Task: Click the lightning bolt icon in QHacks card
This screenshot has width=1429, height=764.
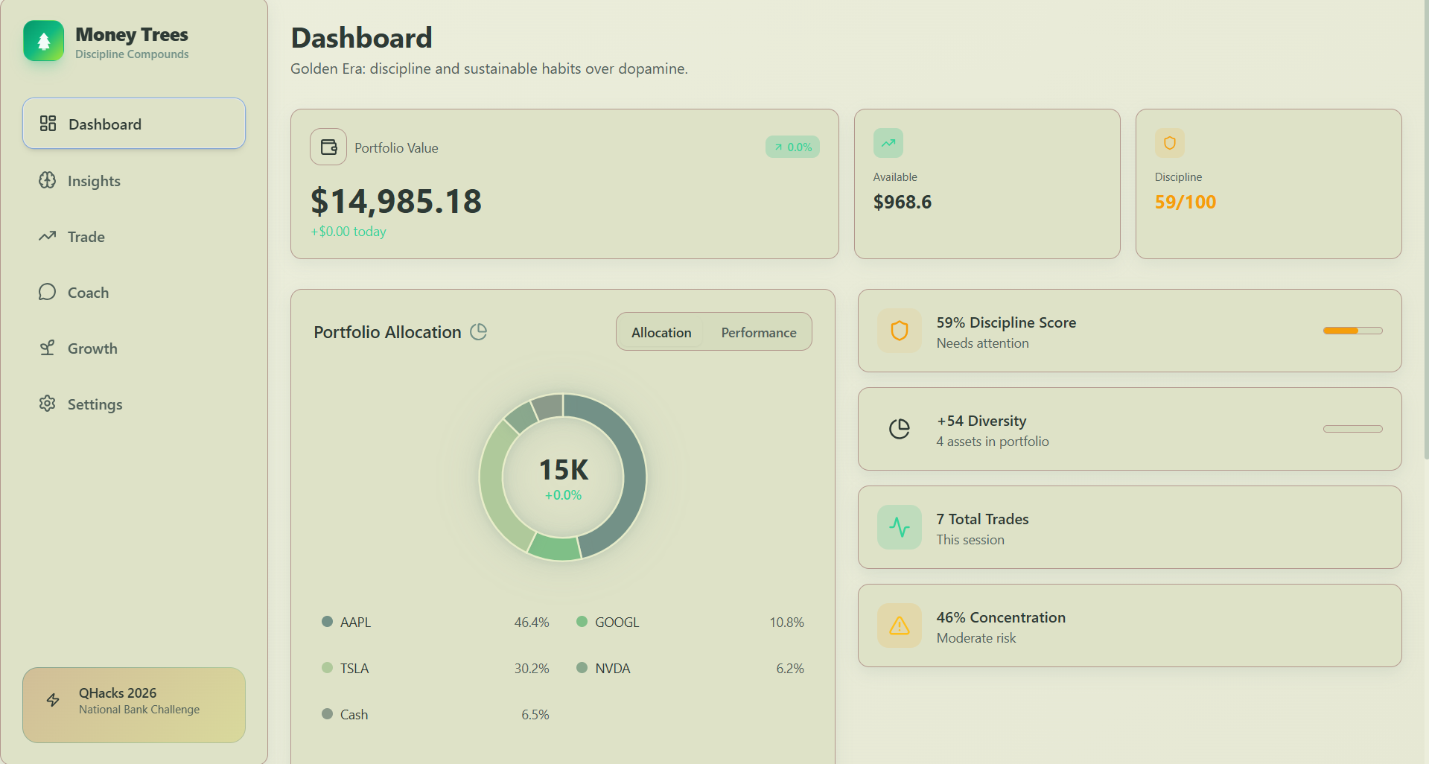Action: pos(53,700)
